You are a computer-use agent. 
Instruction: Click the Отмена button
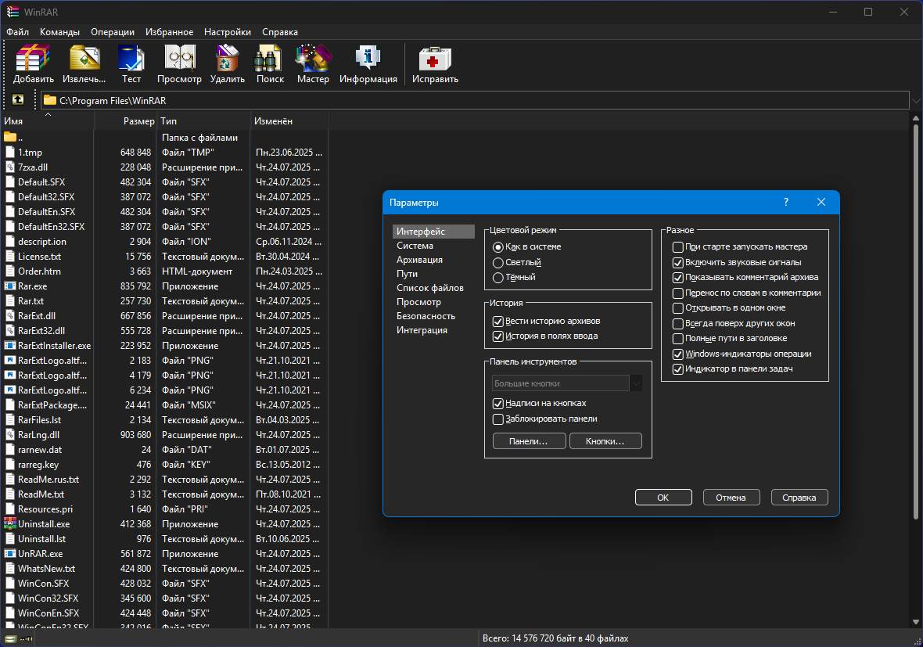(x=731, y=498)
